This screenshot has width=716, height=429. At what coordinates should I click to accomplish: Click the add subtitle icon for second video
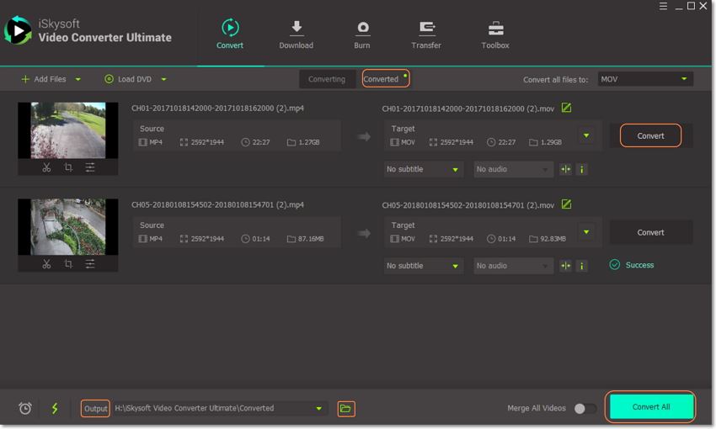[x=565, y=266]
